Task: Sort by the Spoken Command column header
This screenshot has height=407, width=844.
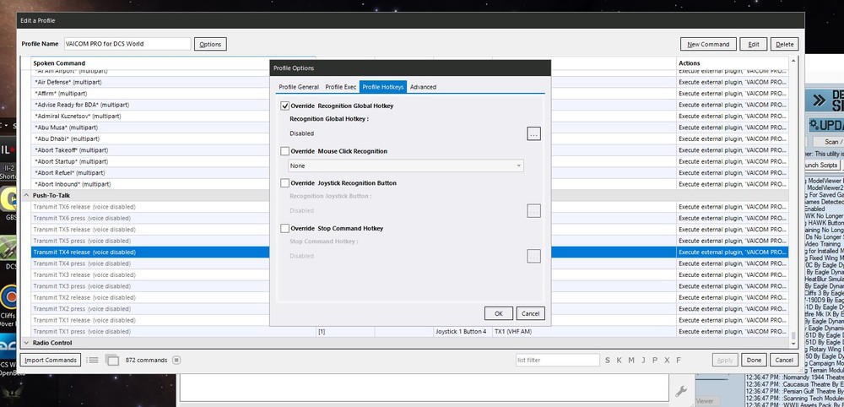Action: [173, 63]
